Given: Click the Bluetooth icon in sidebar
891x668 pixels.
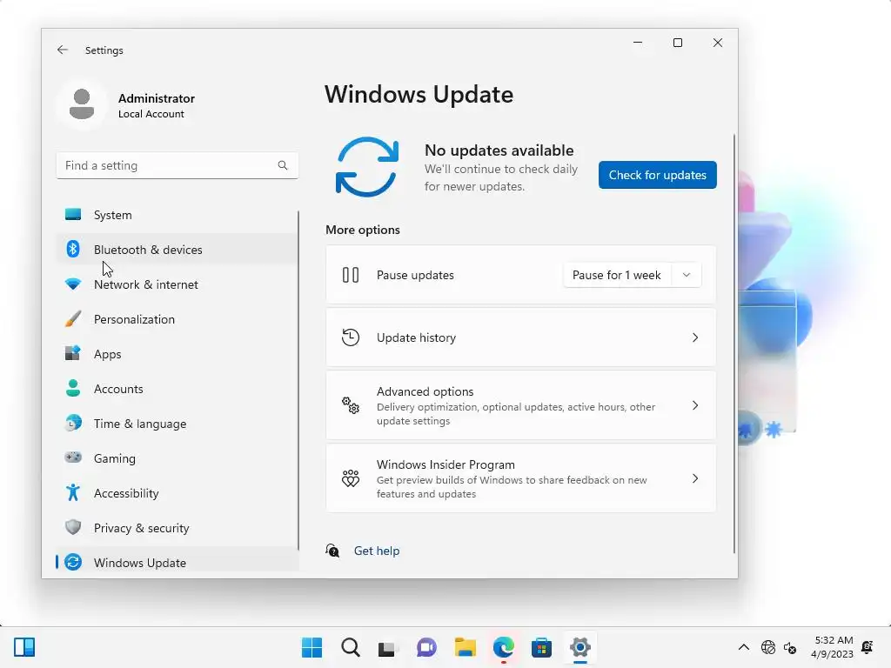Looking at the screenshot, I should [73, 250].
